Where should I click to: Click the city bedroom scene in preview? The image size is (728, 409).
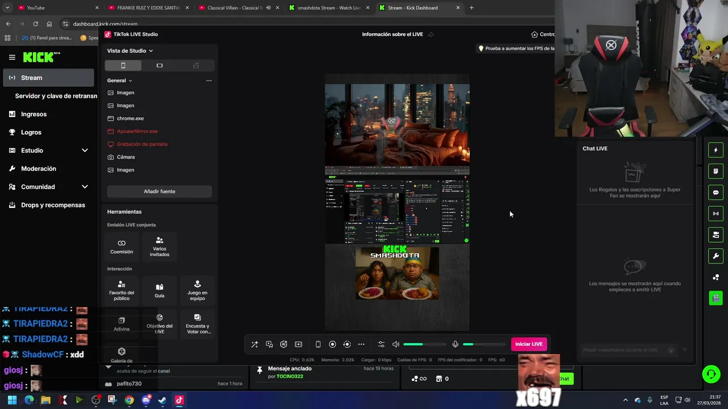point(397,125)
